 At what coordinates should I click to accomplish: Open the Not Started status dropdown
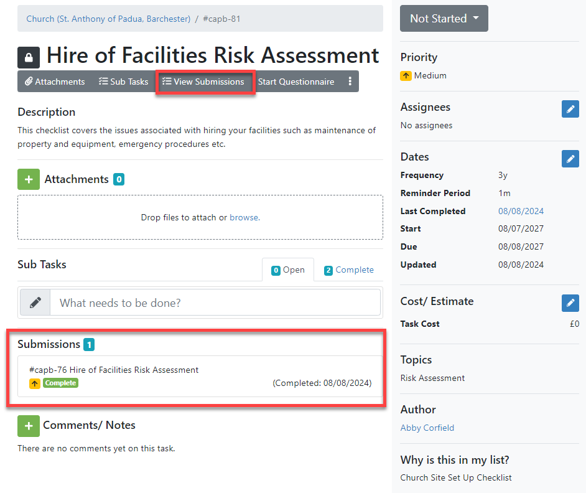(444, 19)
